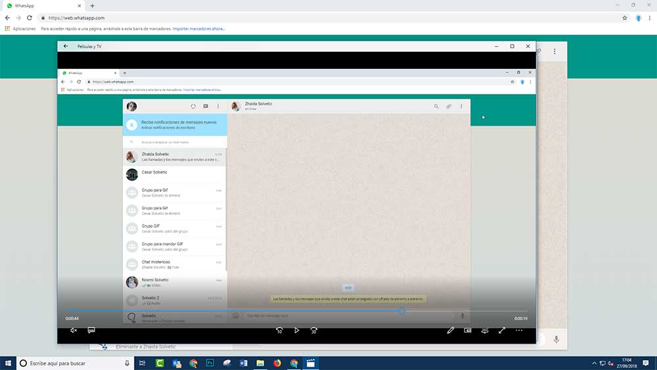This screenshot has width=657, height=370.
Task: Open the Chrome three-dot menu
Action: (650, 18)
